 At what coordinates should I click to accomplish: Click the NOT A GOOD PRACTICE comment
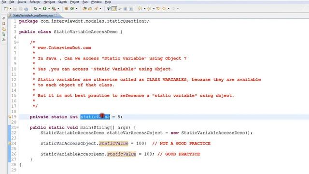click(x=182, y=144)
